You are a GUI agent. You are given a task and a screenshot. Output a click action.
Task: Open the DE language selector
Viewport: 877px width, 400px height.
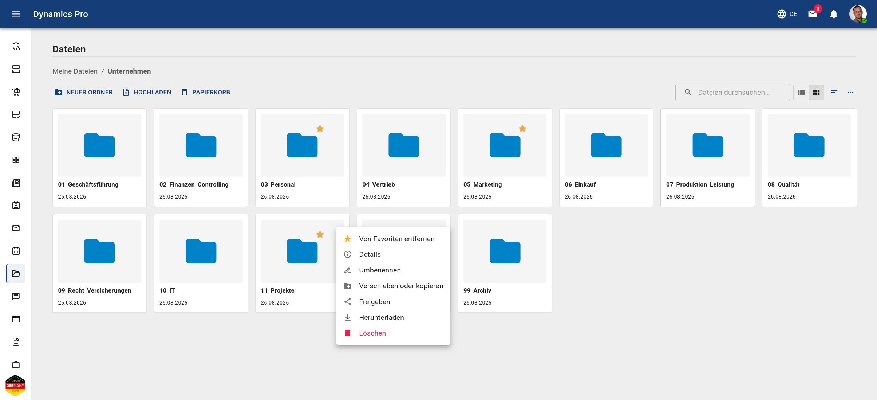[787, 14]
